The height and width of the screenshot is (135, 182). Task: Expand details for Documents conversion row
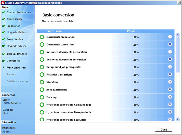pos(170,44)
